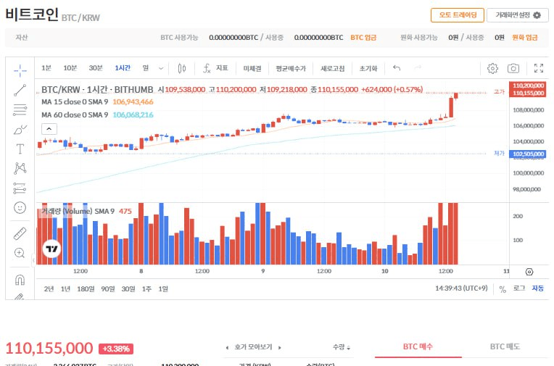Open chart settings gear
Image resolution: width=554 pixels, height=366 pixels.
(492, 68)
